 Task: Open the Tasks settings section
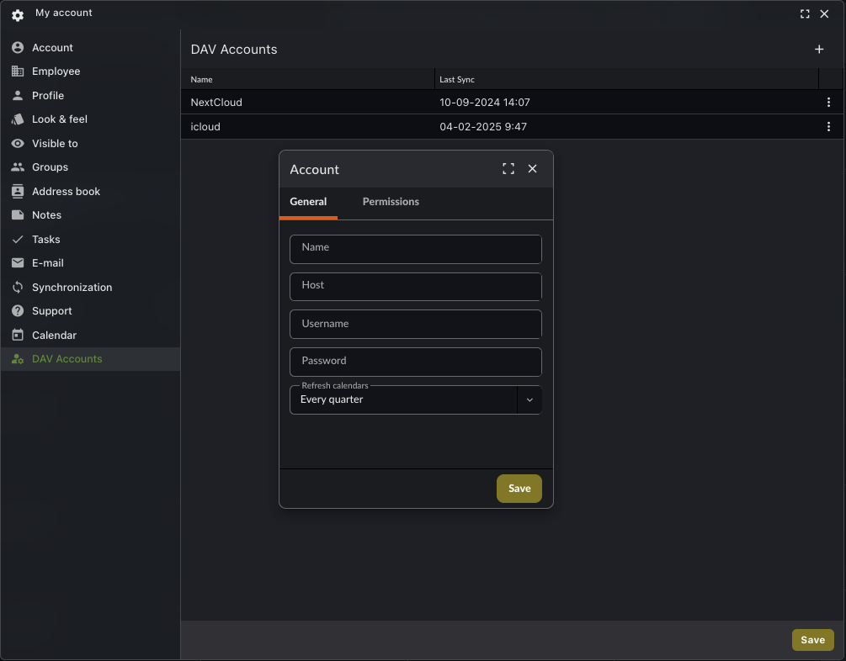pos(90,240)
